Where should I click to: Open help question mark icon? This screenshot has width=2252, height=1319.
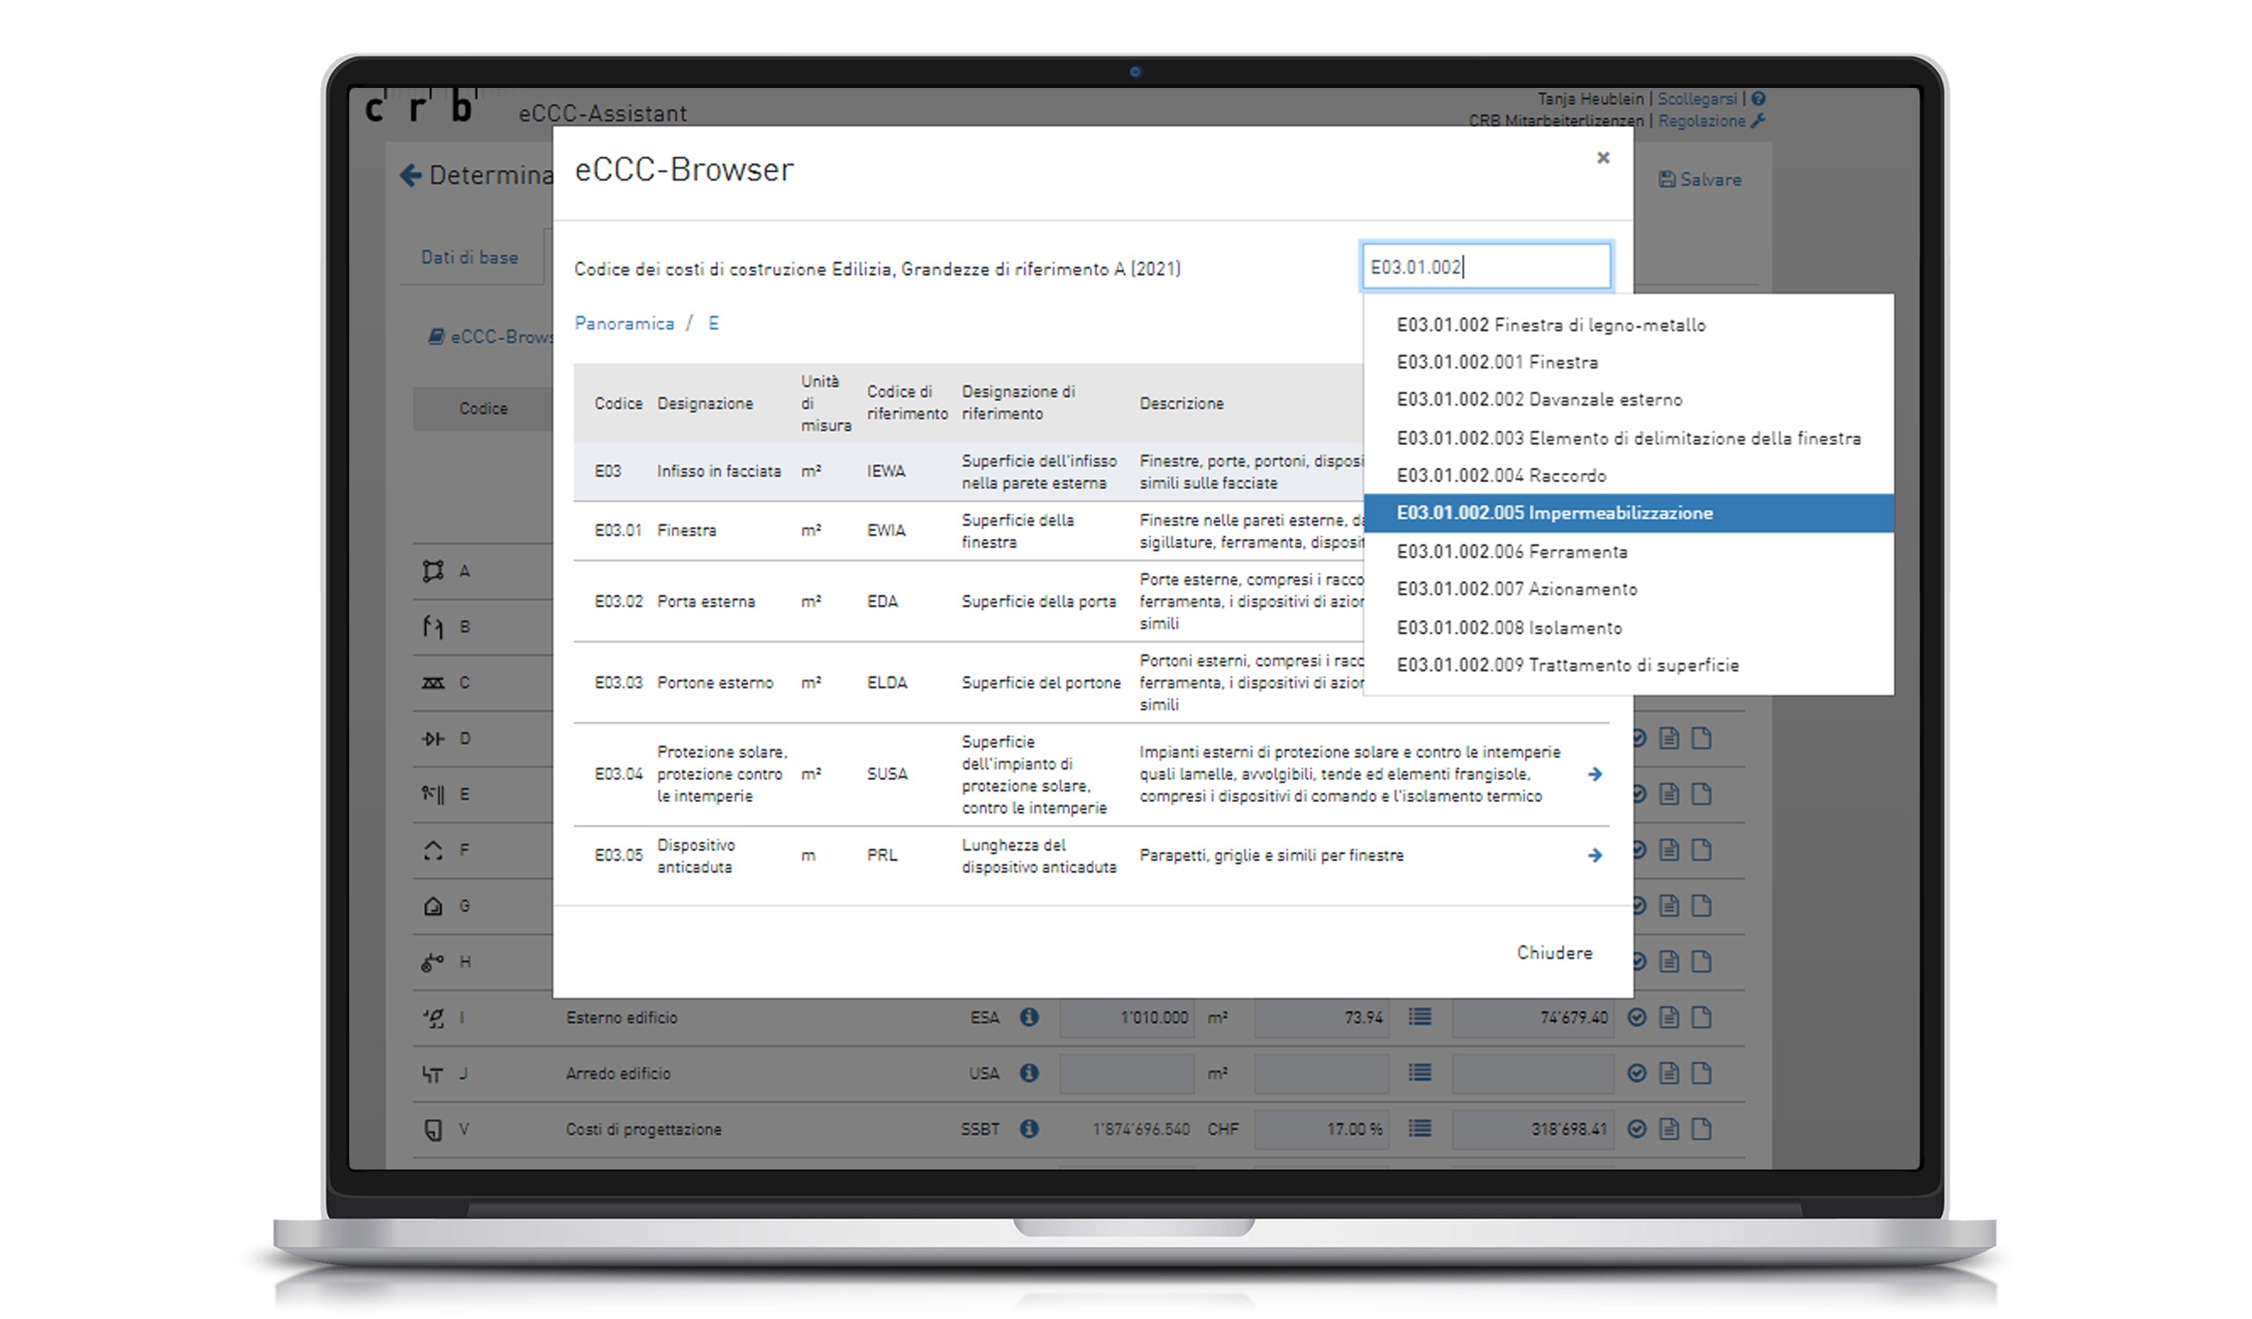(x=1758, y=98)
